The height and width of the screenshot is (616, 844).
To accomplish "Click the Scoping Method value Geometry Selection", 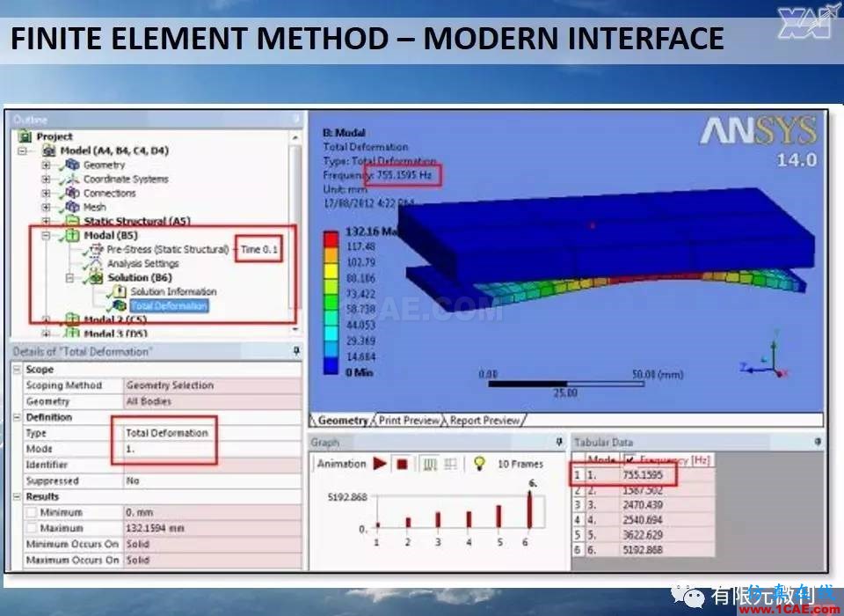I will tap(213, 385).
